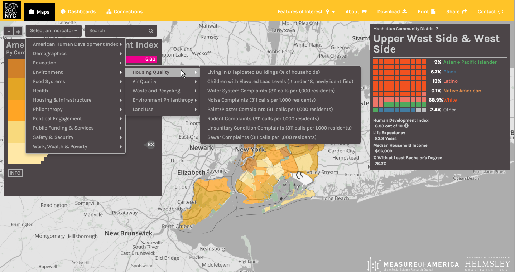Screen dimensions: 515x272
Task: Select Unsanitary Condition Complaints indicator
Action: click(280, 128)
